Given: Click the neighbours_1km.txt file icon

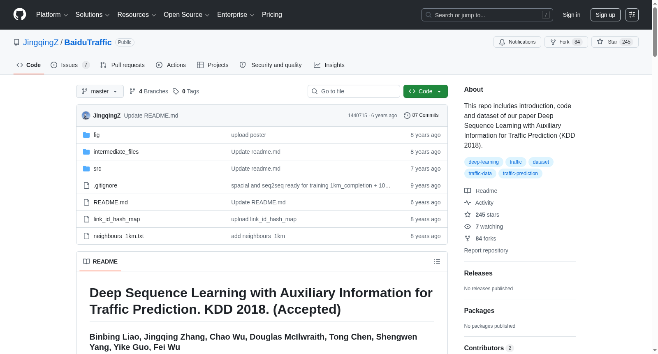Looking at the screenshot, I should (x=86, y=236).
